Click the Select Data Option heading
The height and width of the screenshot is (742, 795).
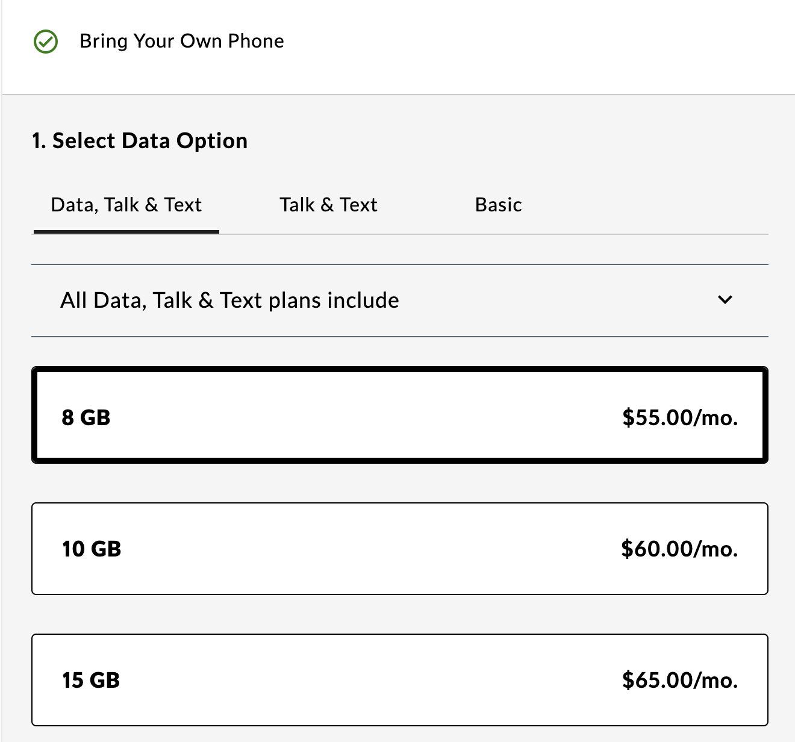coord(140,141)
